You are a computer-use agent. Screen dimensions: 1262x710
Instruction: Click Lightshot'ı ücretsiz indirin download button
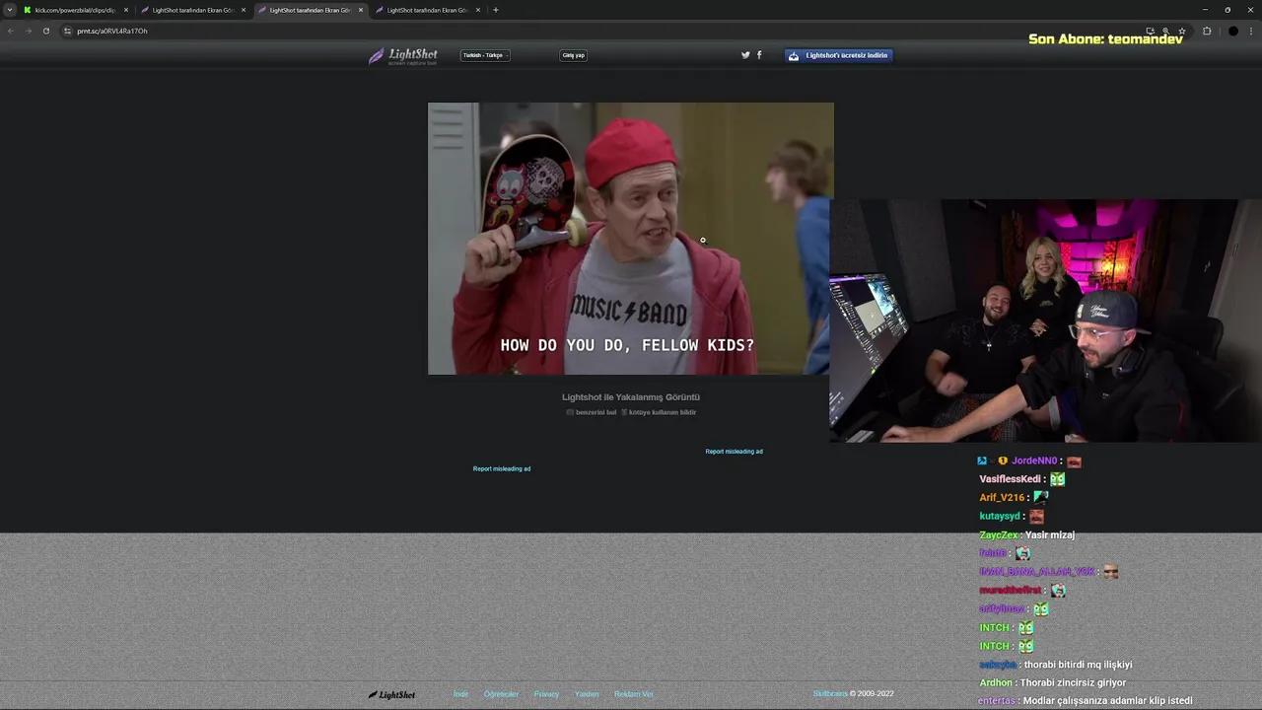coord(839,55)
